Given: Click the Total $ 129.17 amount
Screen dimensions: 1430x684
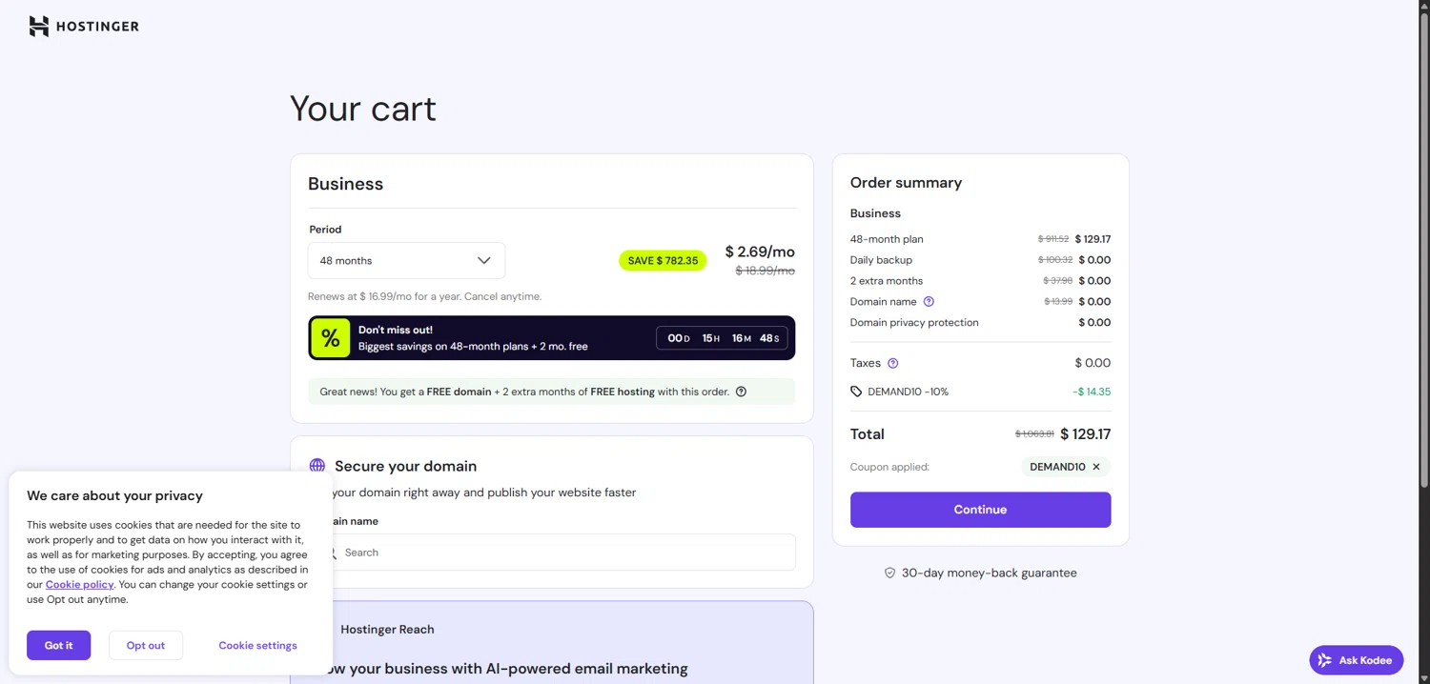Looking at the screenshot, I should [1086, 434].
